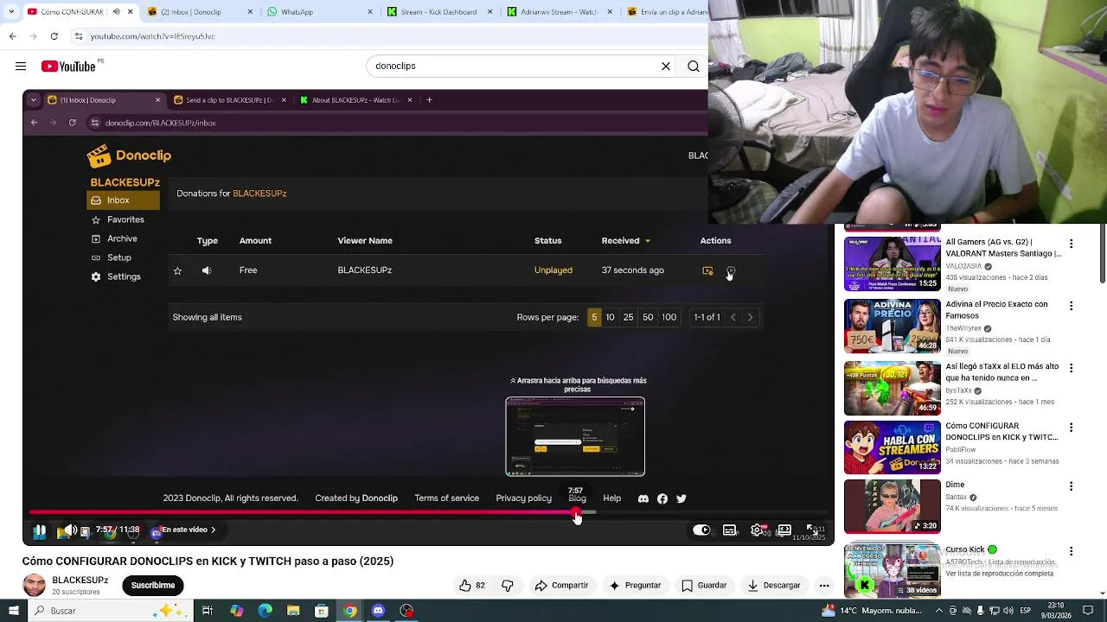1107x622 pixels.
Task: Toggle YouTube autoplay switch
Action: point(701,530)
